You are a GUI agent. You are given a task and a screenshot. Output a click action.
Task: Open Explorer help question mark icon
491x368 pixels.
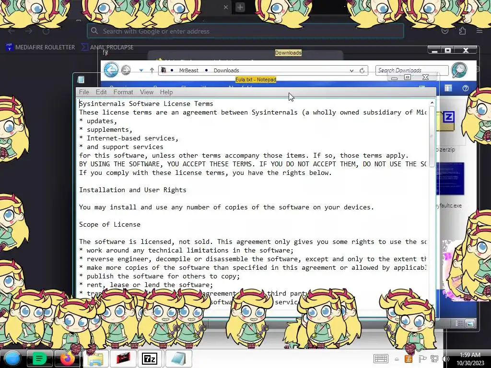point(465,88)
